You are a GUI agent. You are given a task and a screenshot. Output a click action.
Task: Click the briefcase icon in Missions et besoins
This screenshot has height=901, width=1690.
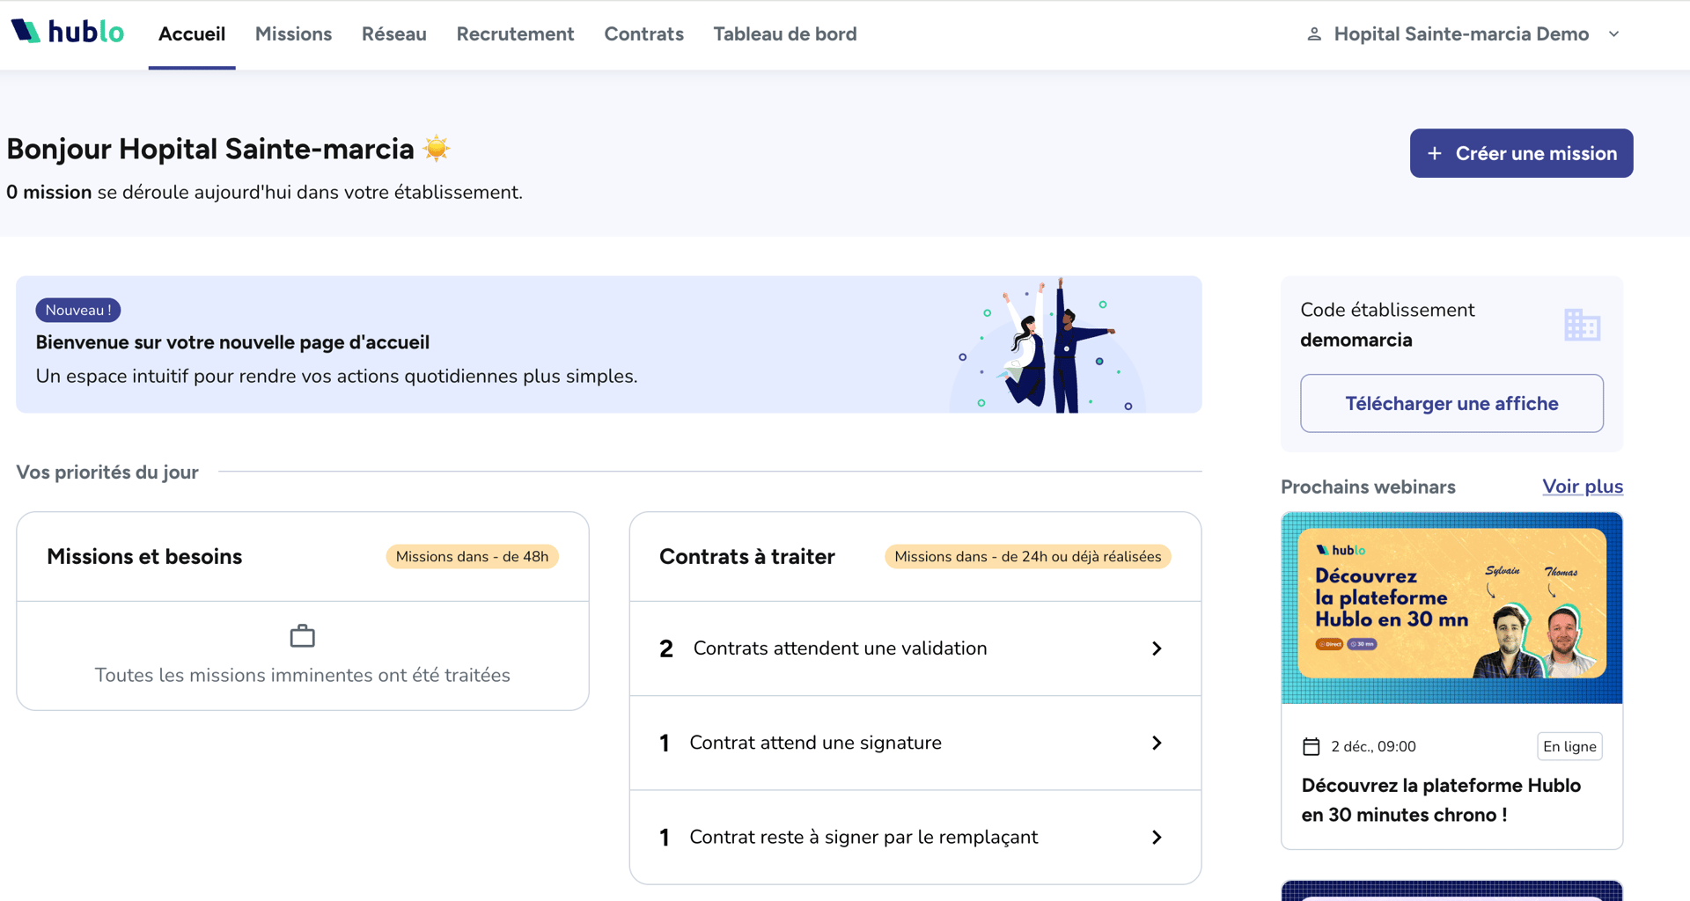coord(302,635)
